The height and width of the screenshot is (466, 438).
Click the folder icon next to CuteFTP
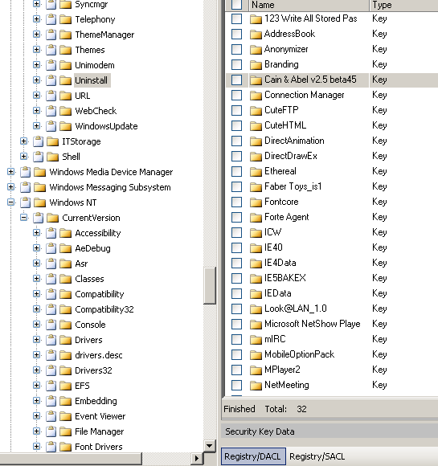[256, 111]
